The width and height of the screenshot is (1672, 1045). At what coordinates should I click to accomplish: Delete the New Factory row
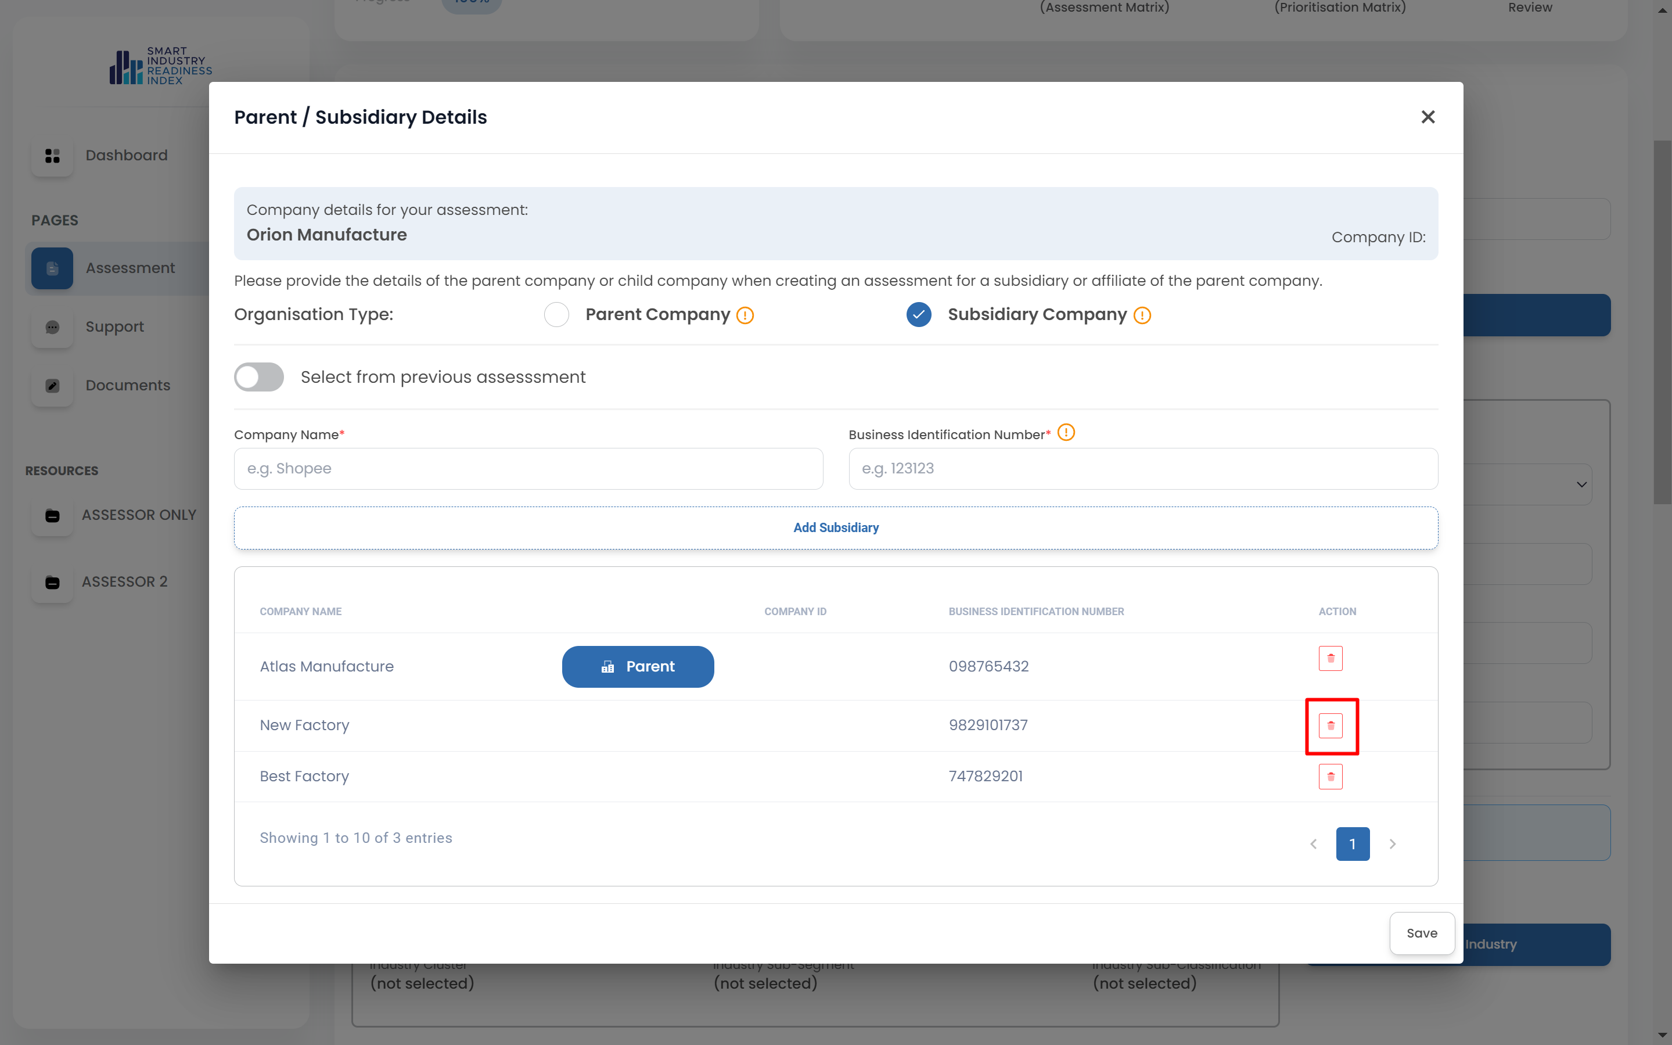coord(1330,725)
